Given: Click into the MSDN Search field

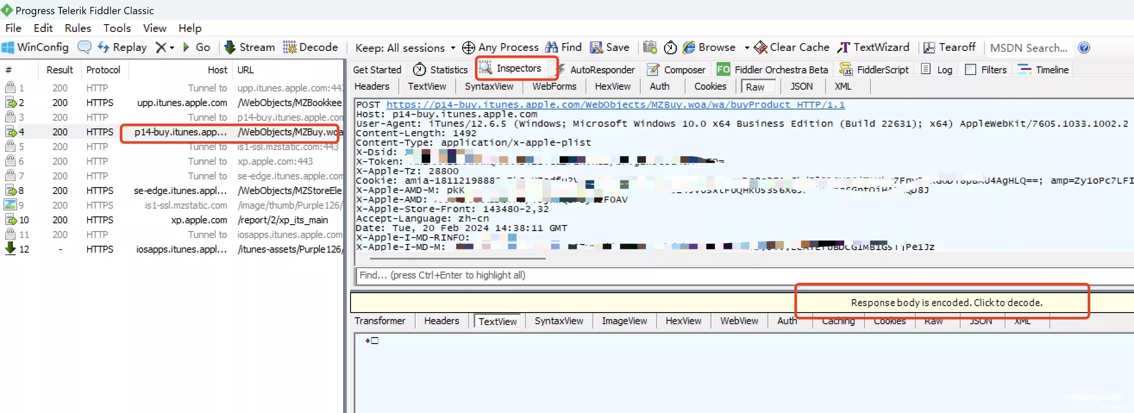Looking at the screenshot, I should (x=1029, y=47).
